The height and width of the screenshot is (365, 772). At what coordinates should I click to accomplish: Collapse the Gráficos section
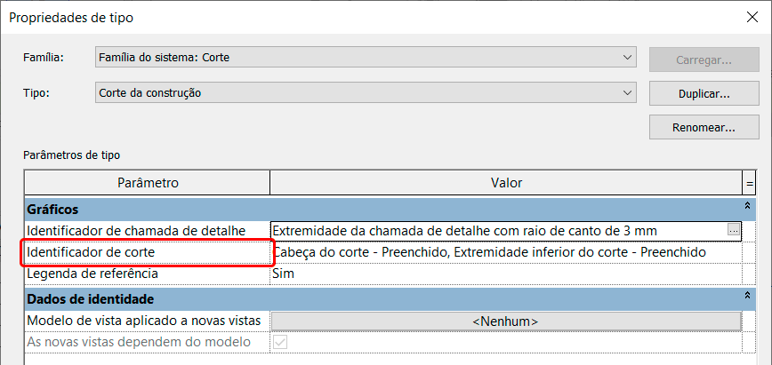click(747, 206)
